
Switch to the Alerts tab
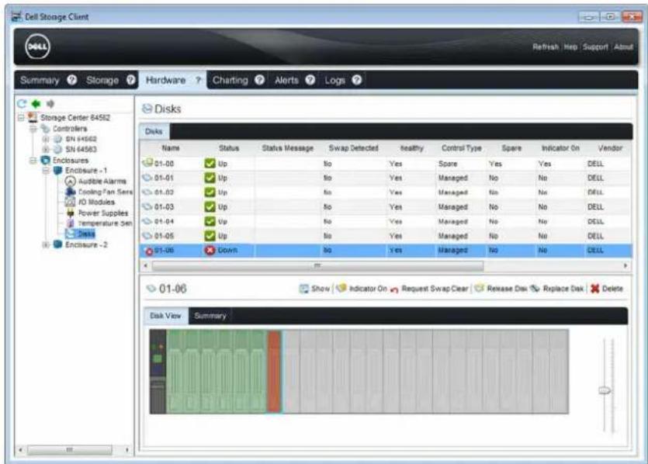(x=286, y=80)
